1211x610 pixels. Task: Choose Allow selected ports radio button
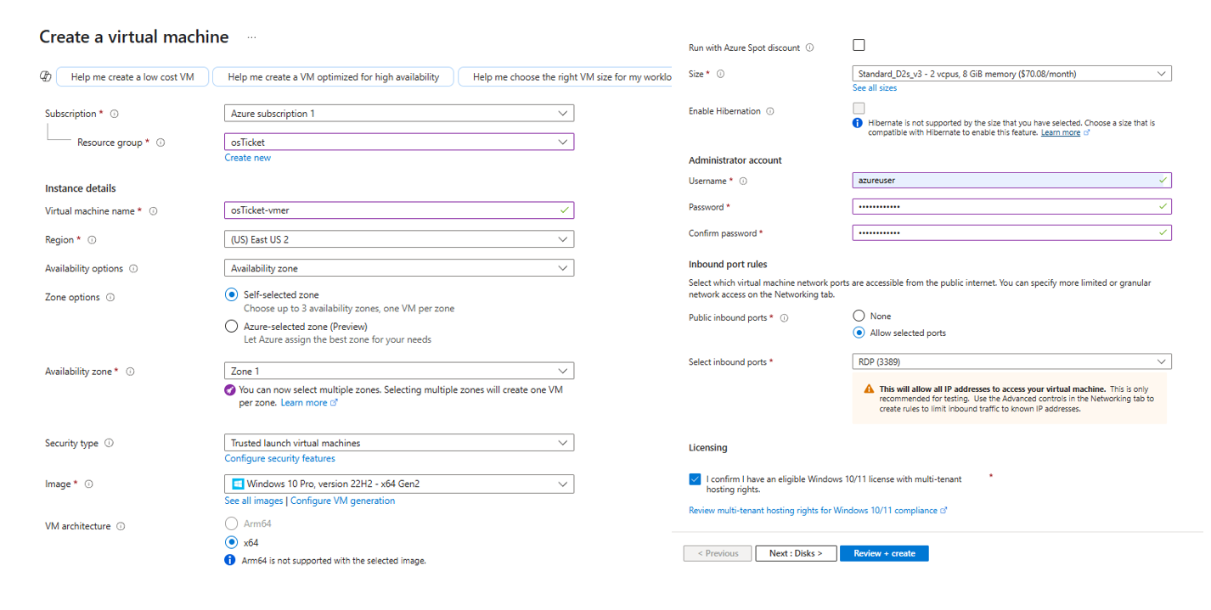(859, 333)
